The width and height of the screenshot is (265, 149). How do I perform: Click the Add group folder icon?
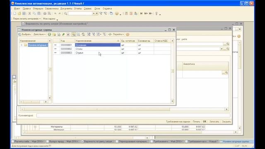click(54, 34)
